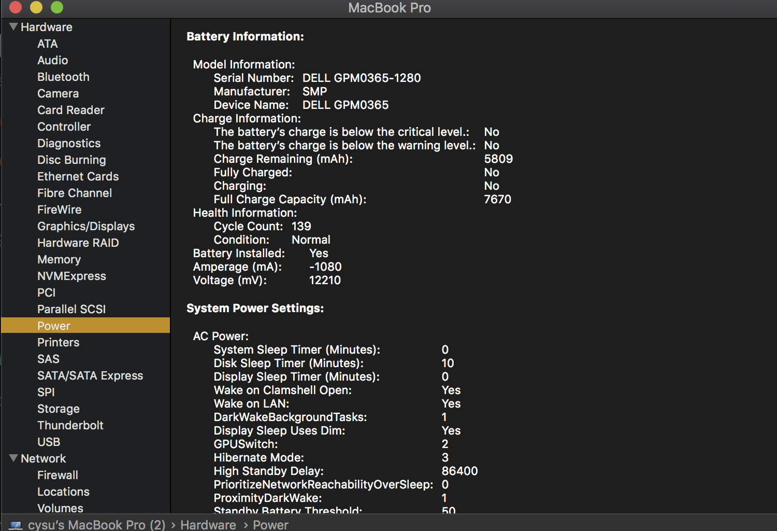This screenshot has width=777, height=531.
Task: Select Disc Burning in the sidebar
Action: point(71,160)
